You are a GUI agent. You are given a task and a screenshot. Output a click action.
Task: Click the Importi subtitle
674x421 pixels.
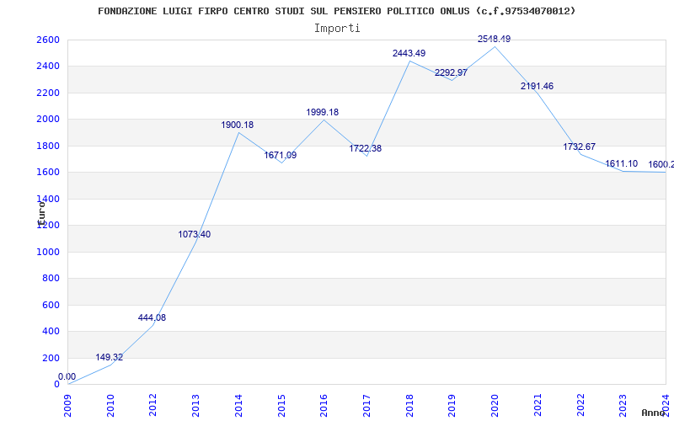[337, 29]
